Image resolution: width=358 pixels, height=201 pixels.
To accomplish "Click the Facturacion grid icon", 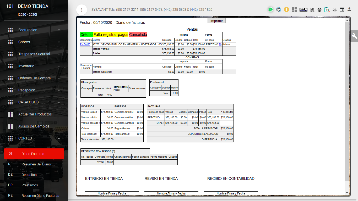I will click(x=10, y=30).
